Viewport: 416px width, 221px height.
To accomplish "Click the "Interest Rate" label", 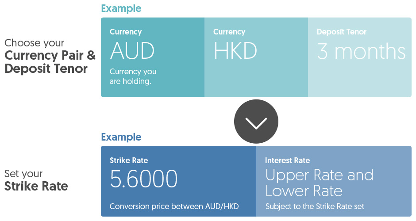I will [x=287, y=160].
